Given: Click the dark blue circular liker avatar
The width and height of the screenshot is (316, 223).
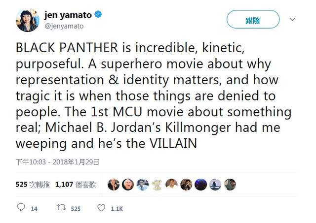Looking at the screenshot, I should tap(200, 185).
